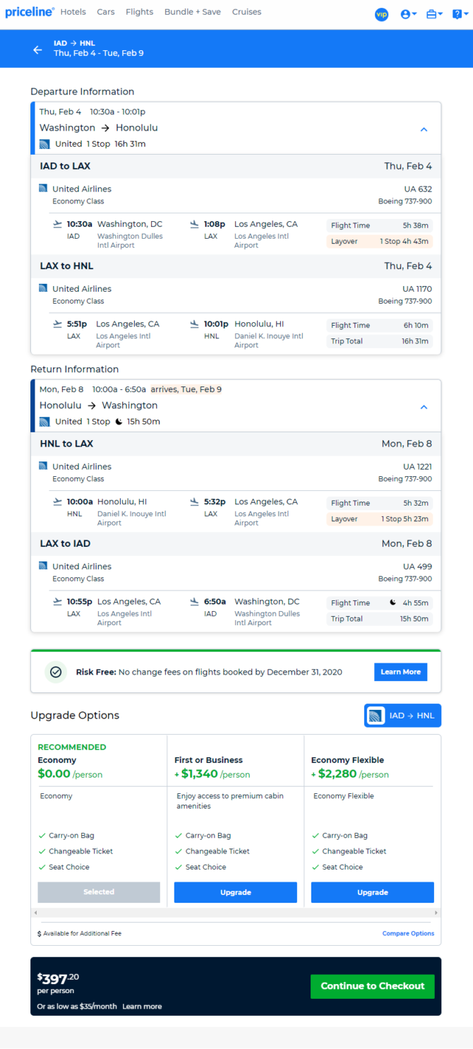The height and width of the screenshot is (1049, 473).
Task: Click the 10:30a Washington departure plane icon
Action: (x=58, y=224)
